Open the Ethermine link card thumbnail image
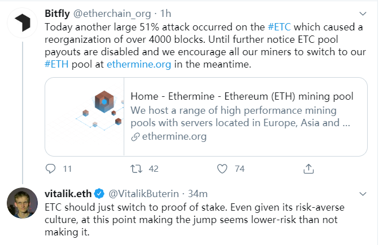The height and width of the screenshot is (245, 379). [85, 117]
